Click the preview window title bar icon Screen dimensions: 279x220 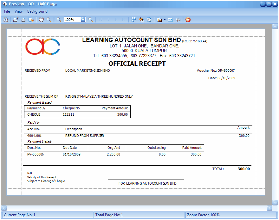pyautogui.click(x=5, y=4)
